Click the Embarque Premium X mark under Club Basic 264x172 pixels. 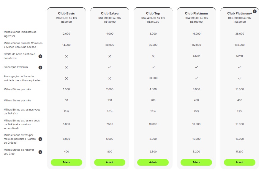click(67, 67)
